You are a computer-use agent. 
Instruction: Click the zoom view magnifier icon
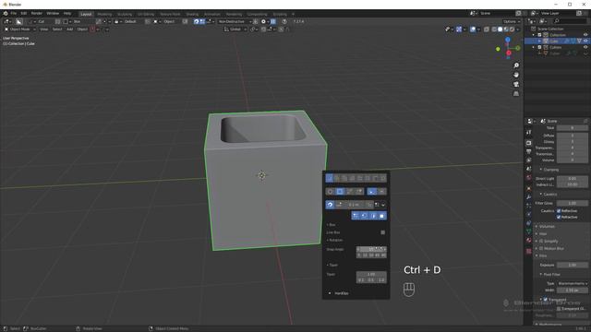coord(516,65)
